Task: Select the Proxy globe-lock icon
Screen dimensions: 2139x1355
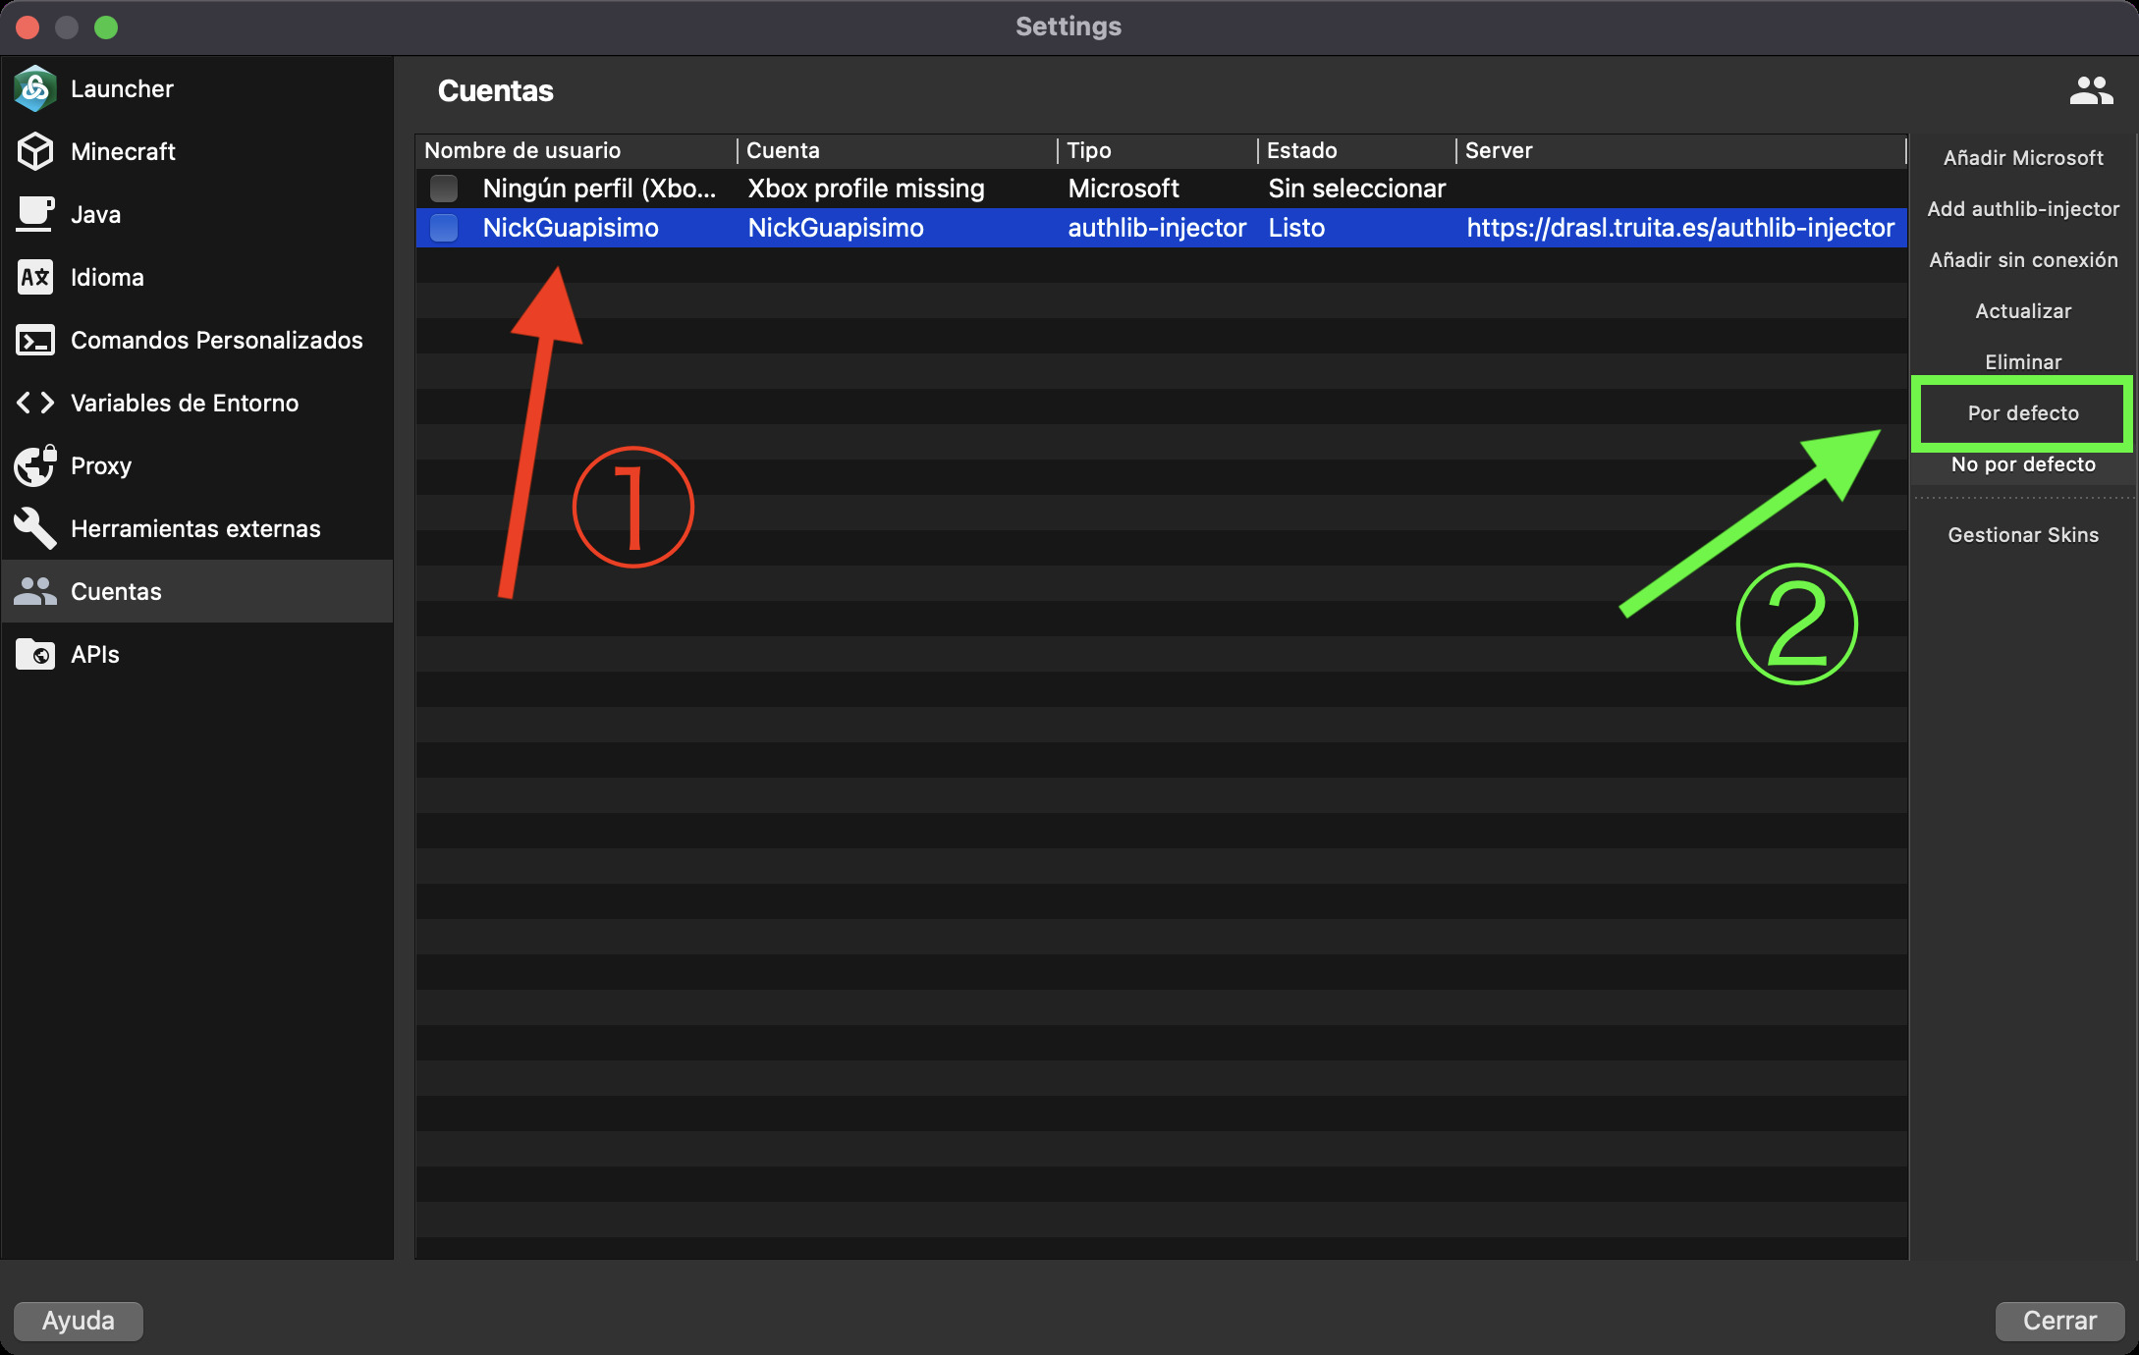Action: [x=35, y=465]
